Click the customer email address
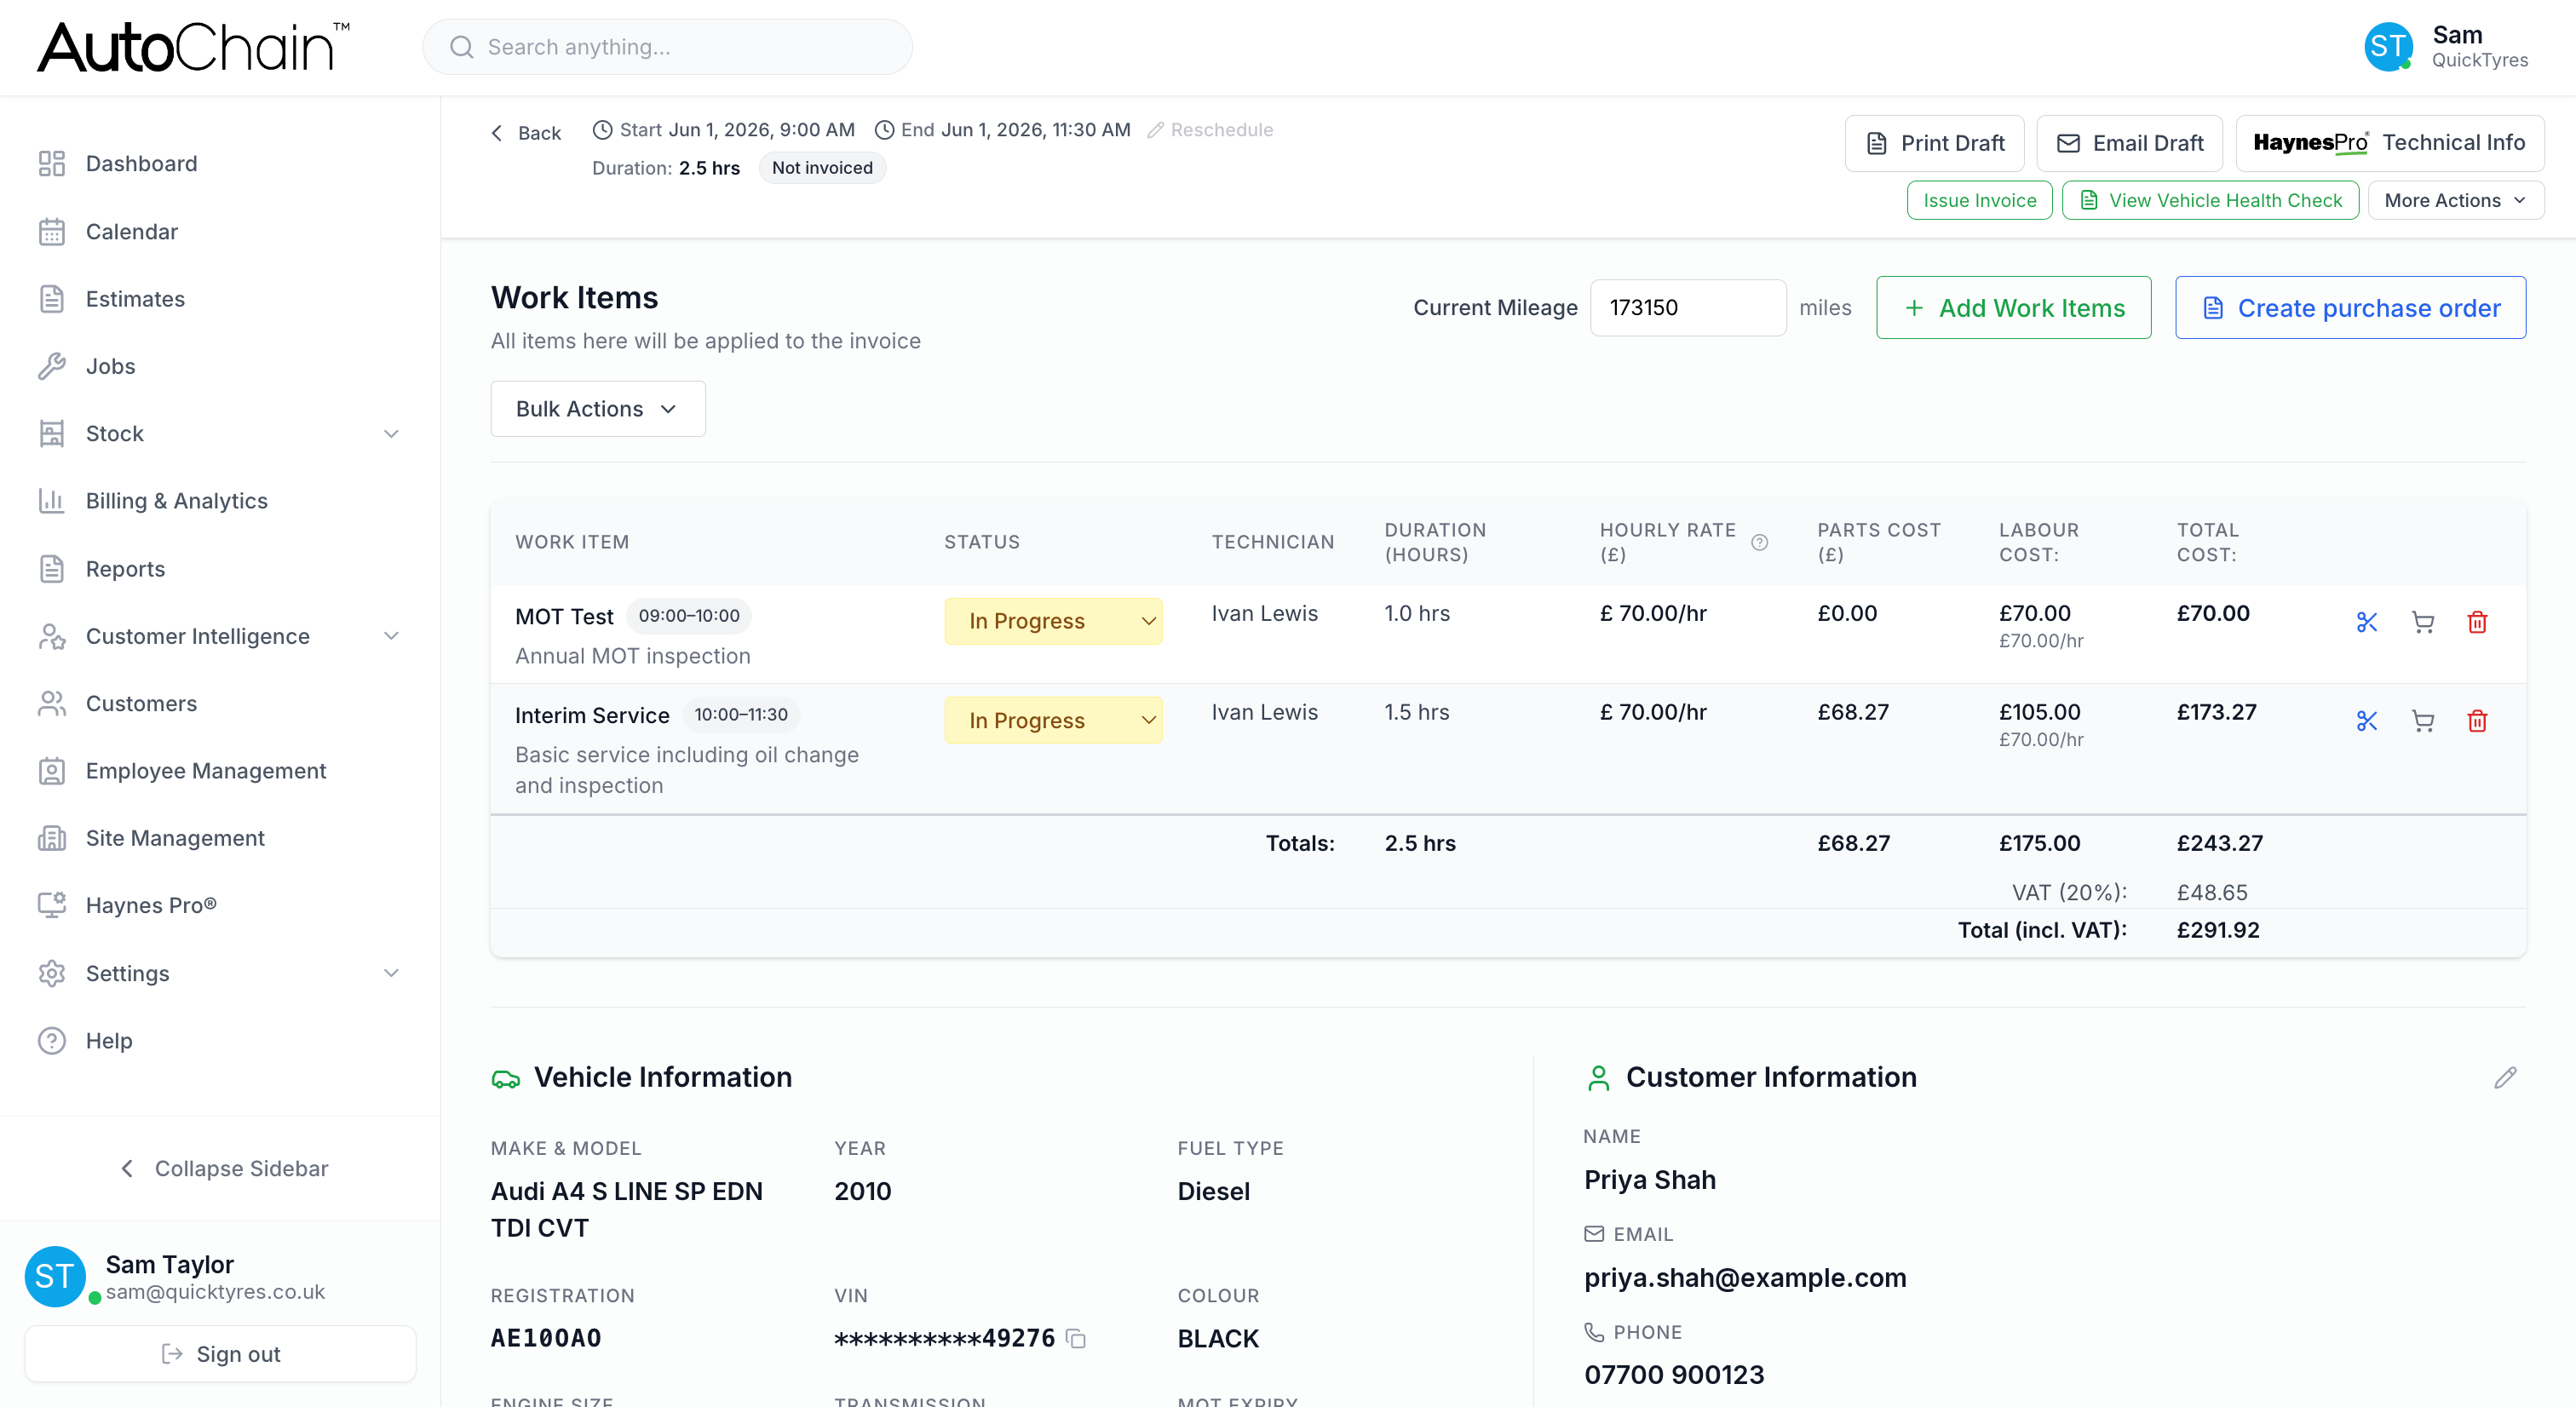Image resolution: width=2576 pixels, height=1407 pixels. 1745,1278
